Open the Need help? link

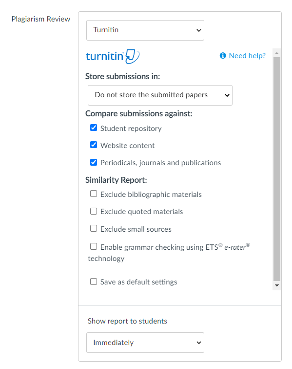tap(247, 56)
